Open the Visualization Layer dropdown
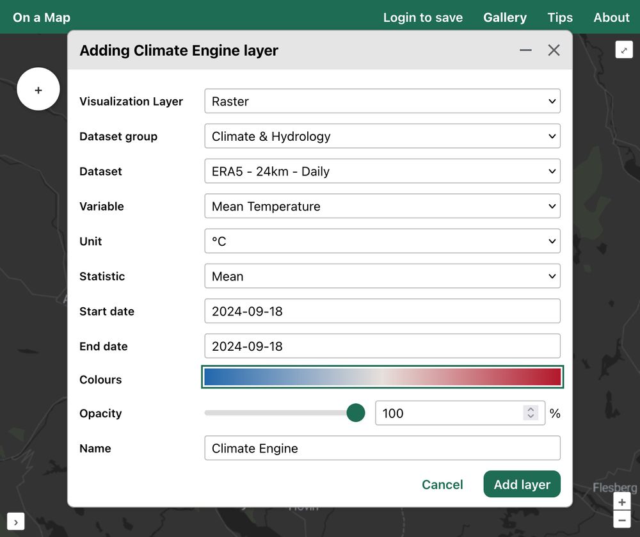This screenshot has height=537, width=640. tap(382, 101)
